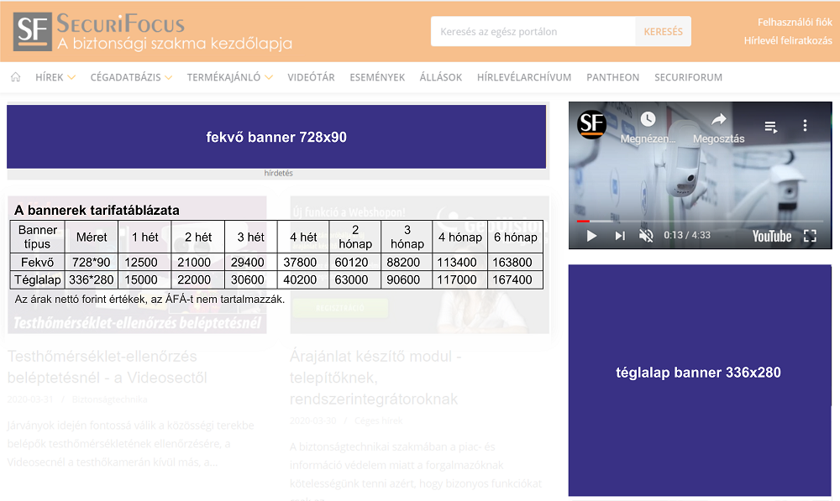Open the Pantheon menu item
The width and height of the screenshot is (840, 501).
613,77
